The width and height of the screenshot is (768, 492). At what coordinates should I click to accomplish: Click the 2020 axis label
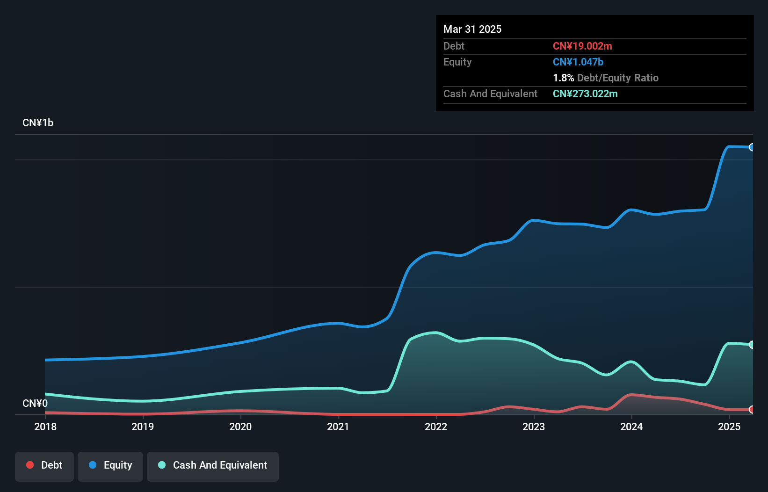tap(240, 427)
